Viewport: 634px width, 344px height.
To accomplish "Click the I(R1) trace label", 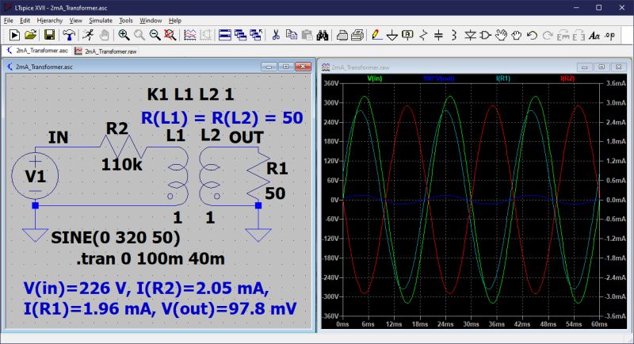I will 503,78.
